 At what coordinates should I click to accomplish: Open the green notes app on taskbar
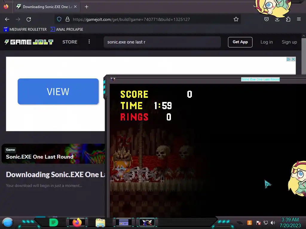tap(54, 222)
